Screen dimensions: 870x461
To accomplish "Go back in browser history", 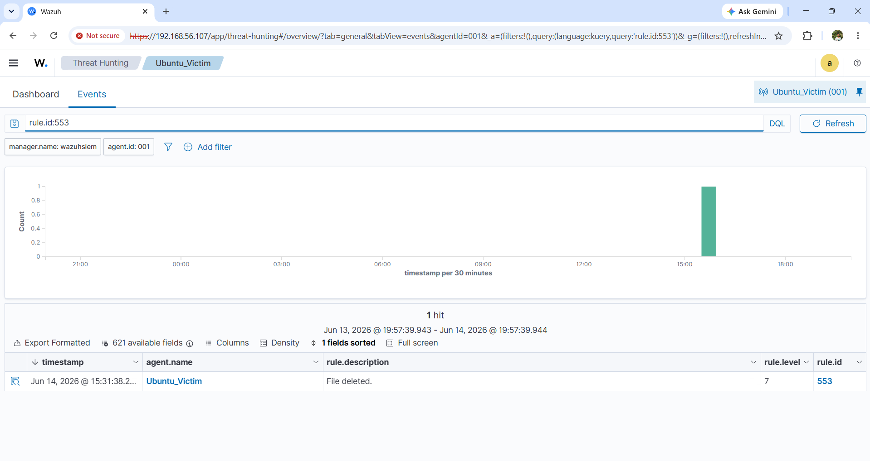I will coord(13,36).
